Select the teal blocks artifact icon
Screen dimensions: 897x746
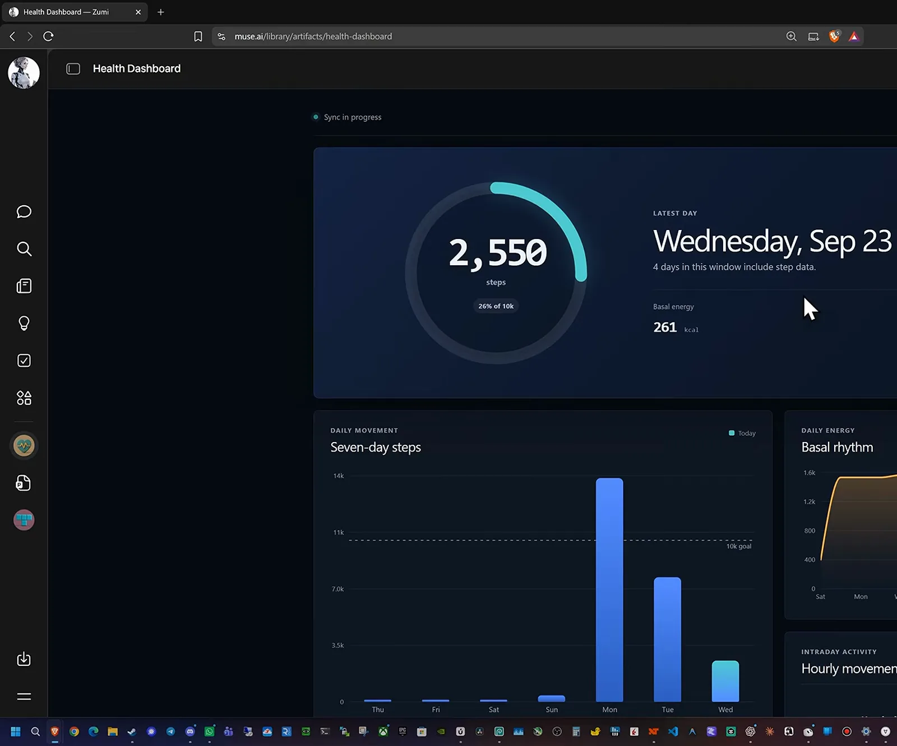click(24, 520)
